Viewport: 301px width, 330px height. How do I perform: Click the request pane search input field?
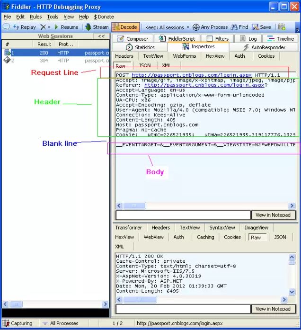tap(183, 215)
